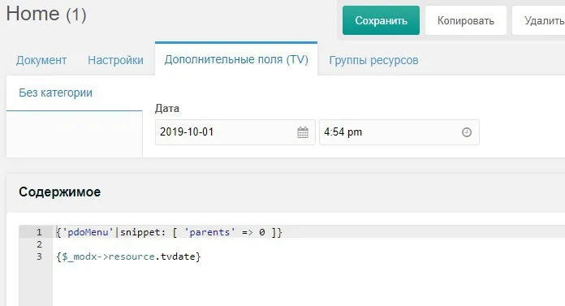Click the Home (1) page title
This screenshot has height=306, width=565.
coord(46,14)
